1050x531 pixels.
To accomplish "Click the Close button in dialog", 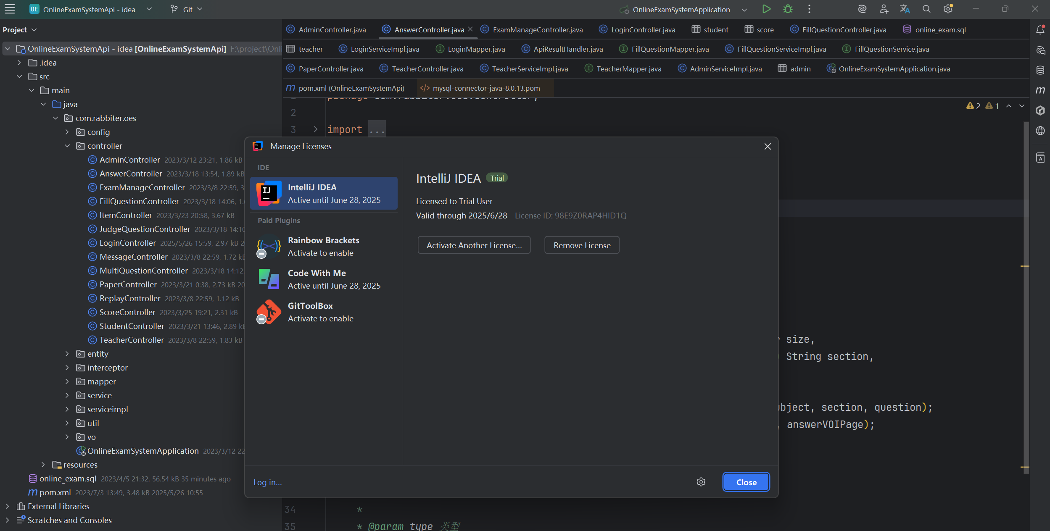I will (746, 482).
